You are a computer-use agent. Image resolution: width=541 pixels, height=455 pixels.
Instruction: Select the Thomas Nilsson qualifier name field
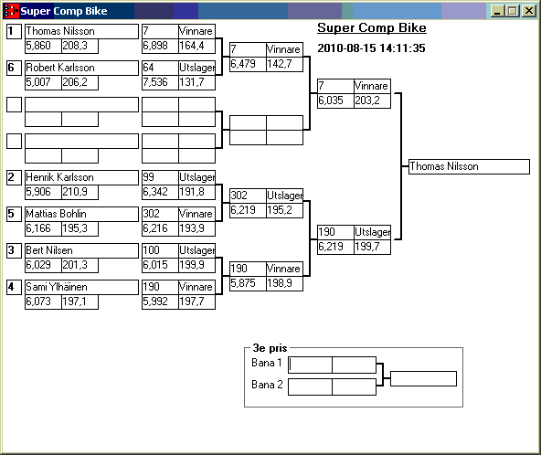click(x=81, y=31)
